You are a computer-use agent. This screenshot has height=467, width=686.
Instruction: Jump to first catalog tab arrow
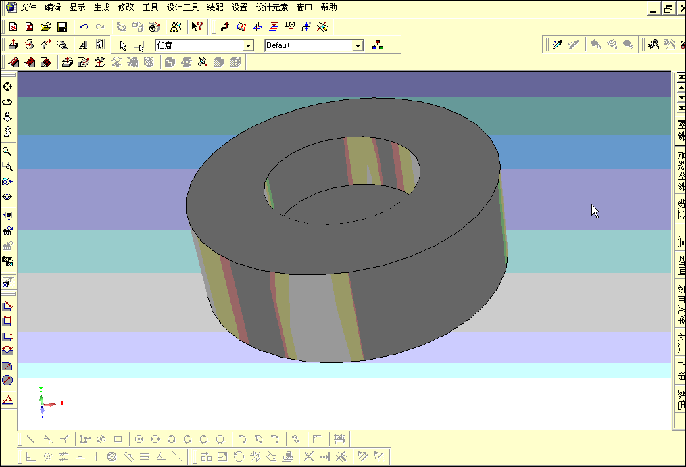point(681,78)
